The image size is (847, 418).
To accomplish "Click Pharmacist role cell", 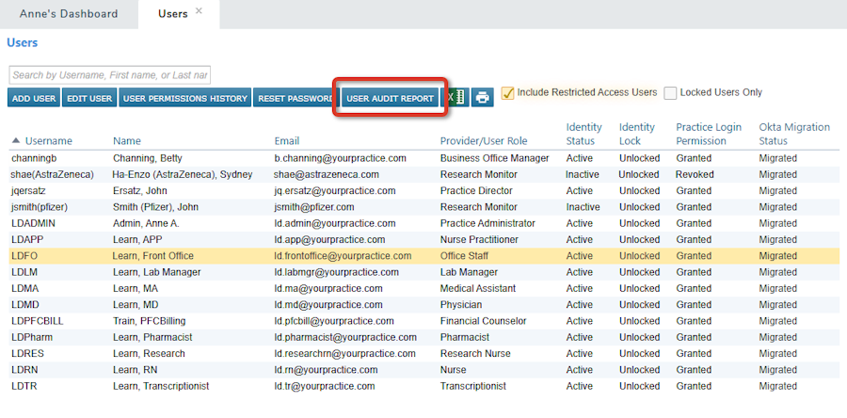I will (x=465, y=337).
